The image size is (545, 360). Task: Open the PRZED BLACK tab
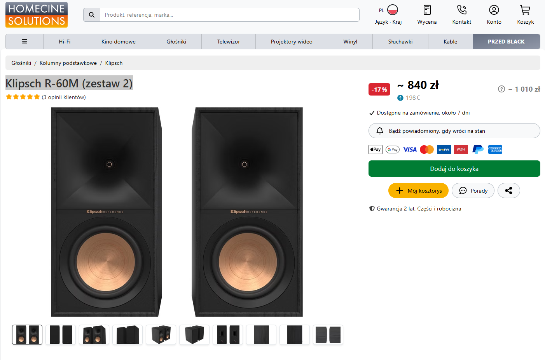click(x=506, y=42)
